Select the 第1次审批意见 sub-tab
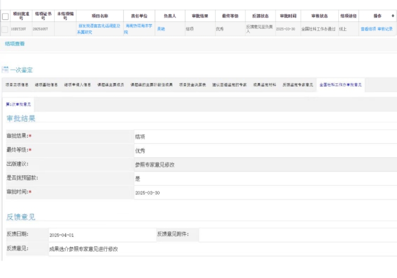397x278 pixels. point(18,104)
